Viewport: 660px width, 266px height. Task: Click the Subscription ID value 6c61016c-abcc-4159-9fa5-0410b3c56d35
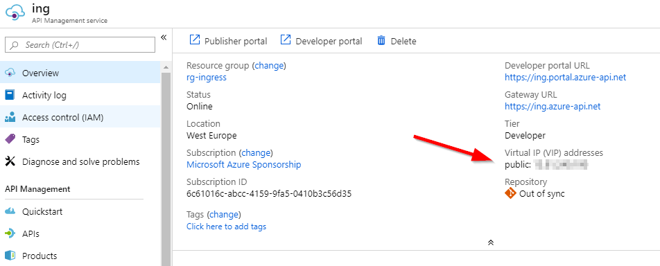pos(269,193)
